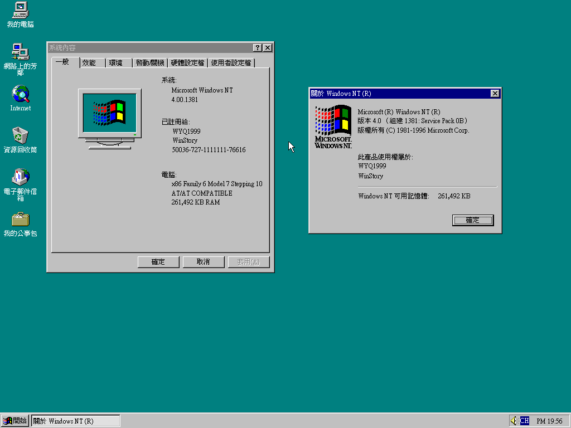Click WYQ1999 in the 系統內容 dialog

(x=186, y=131)
